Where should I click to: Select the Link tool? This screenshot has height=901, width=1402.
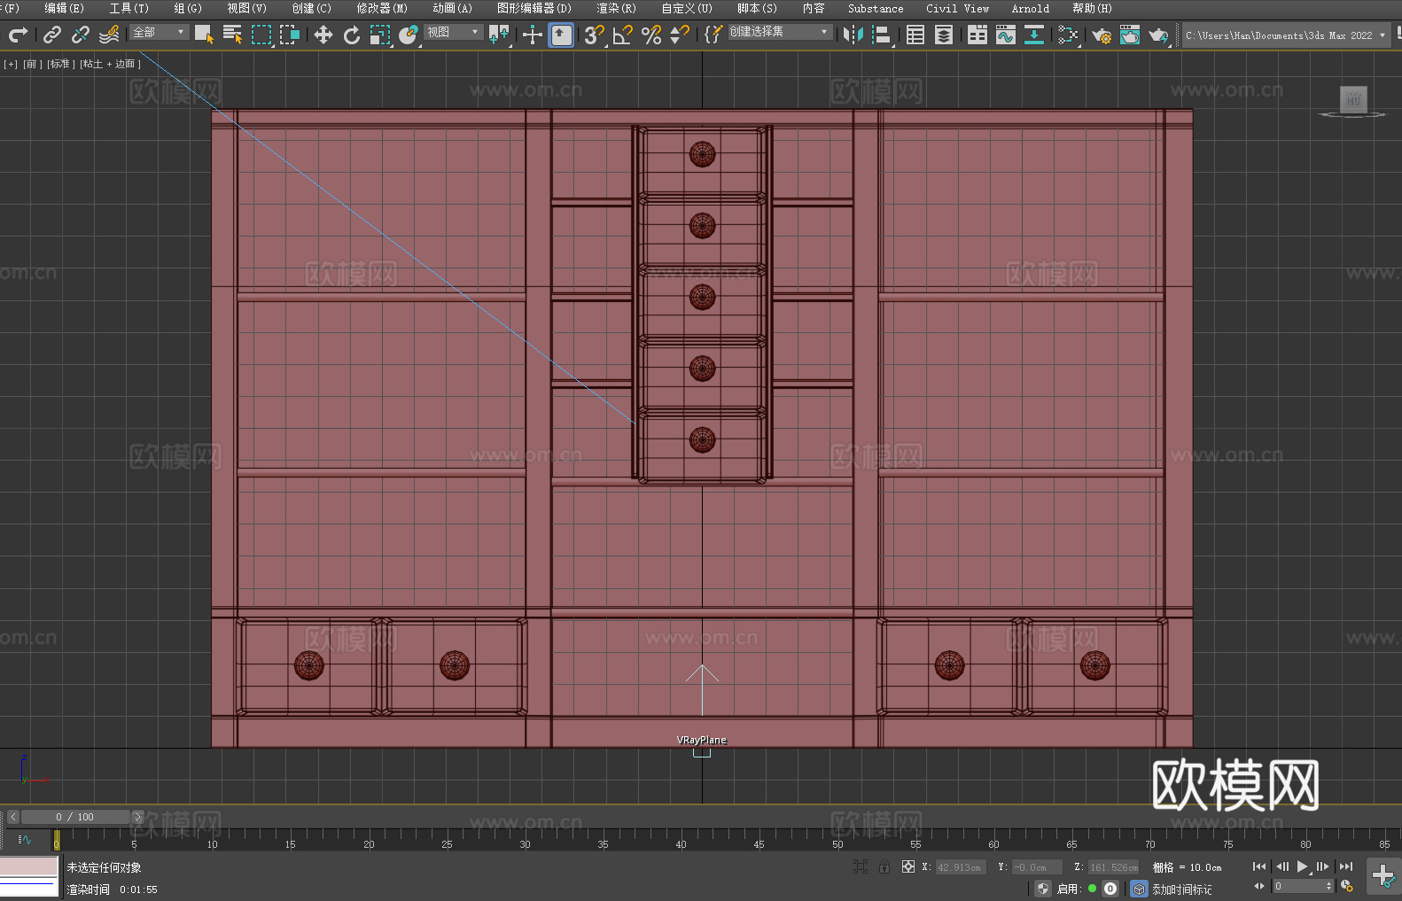click(52, 35)
